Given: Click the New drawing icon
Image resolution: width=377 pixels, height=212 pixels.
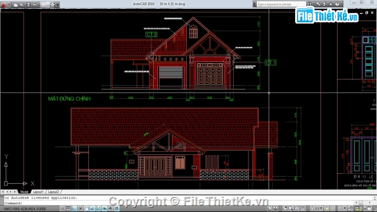Looking at the screenshot, I should (16, 5).
